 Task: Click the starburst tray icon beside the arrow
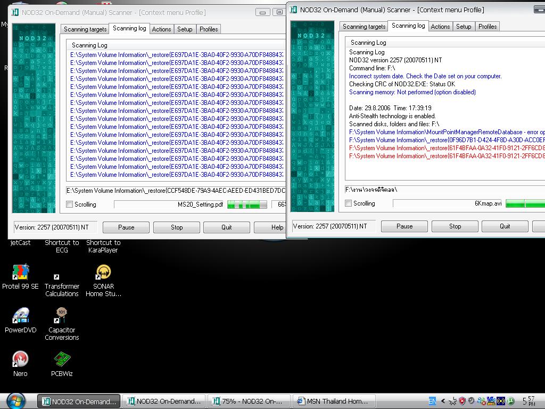(x=452, y=401)
